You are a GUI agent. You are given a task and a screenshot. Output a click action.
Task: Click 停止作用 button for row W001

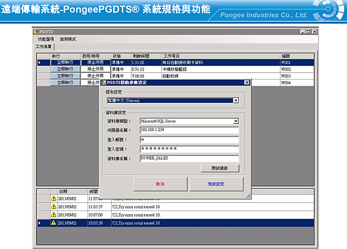(x=95, y=63)
